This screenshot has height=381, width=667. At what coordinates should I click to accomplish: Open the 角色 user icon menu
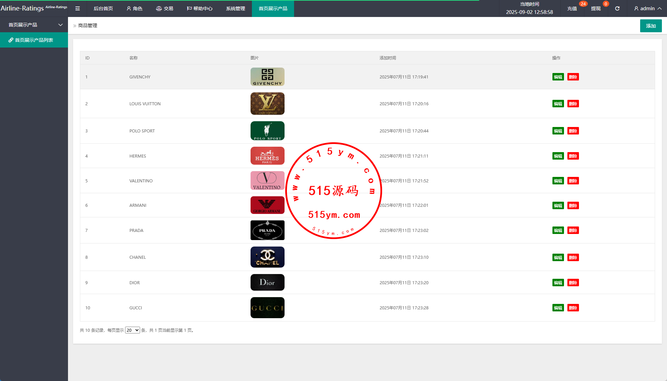coord(134,8)
